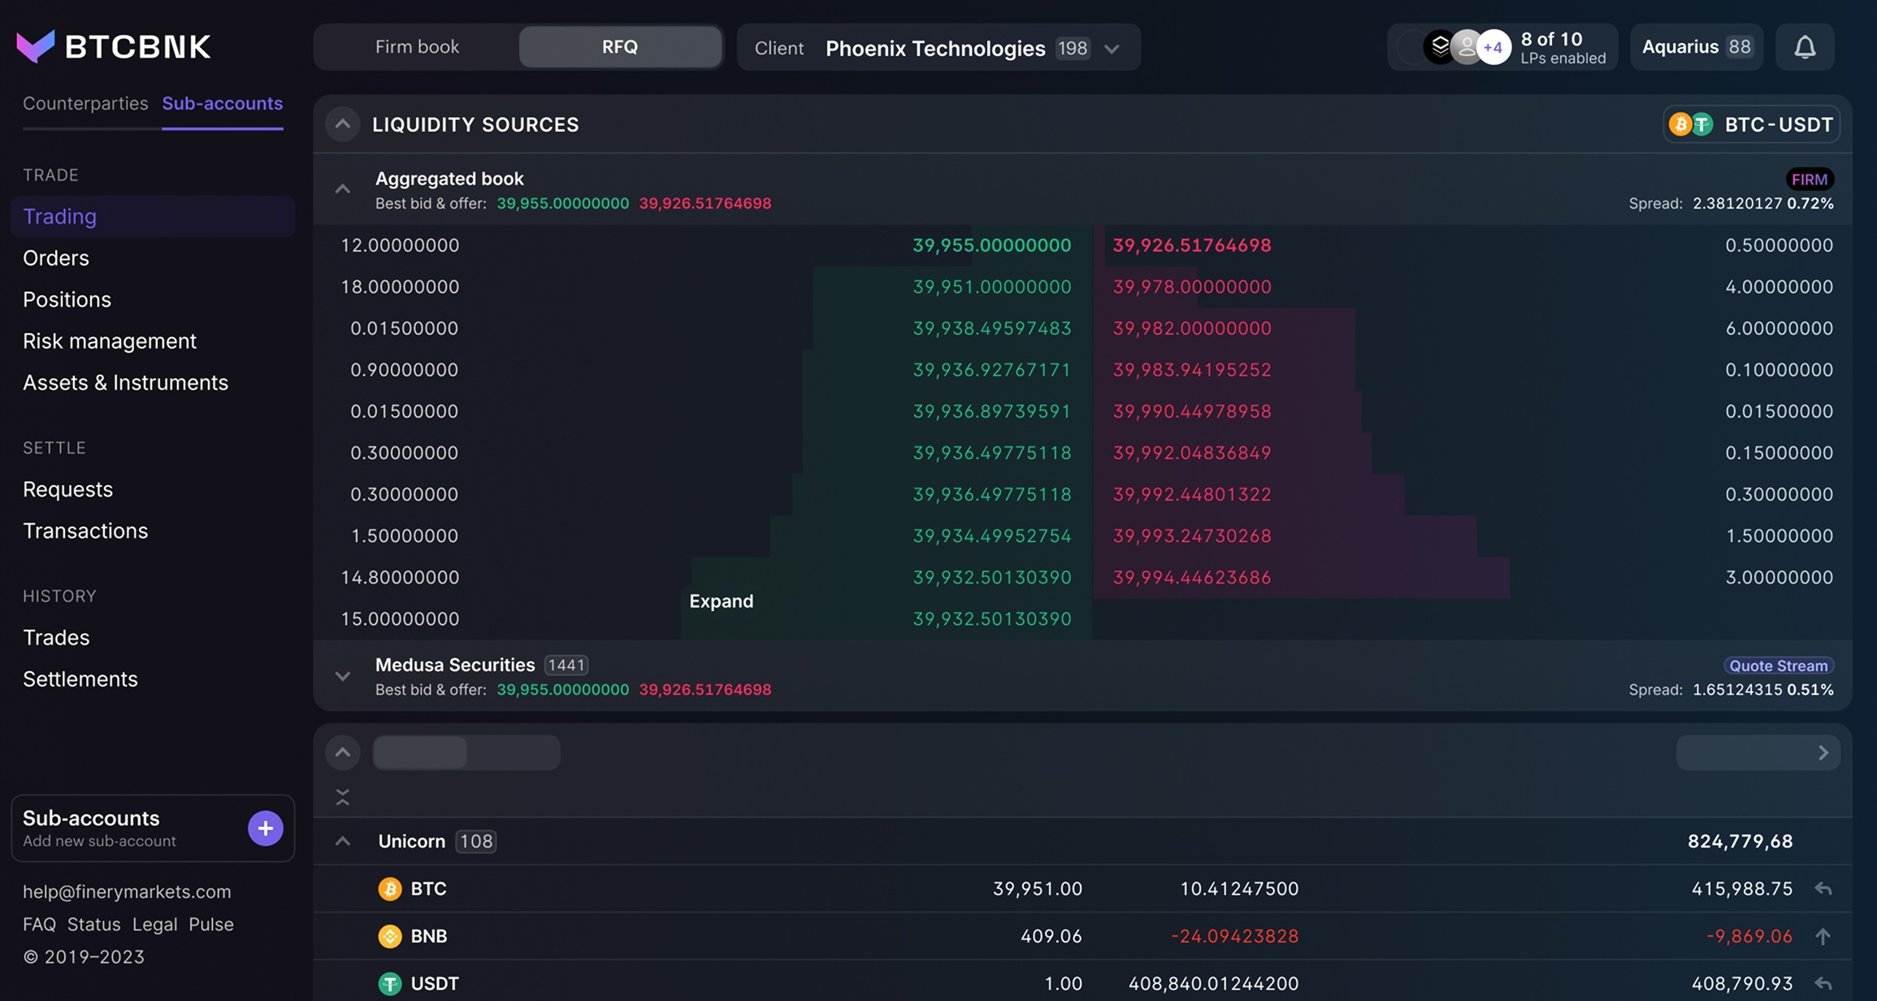Click the notification bell icon
This screenshot has width=1877, height=1001.
coord(1805,47)
